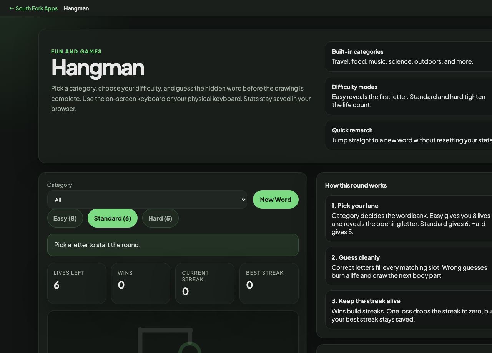492x353 pixels.
Task: Click the Hangman breadcrumb title
Action: pos(76,8)
